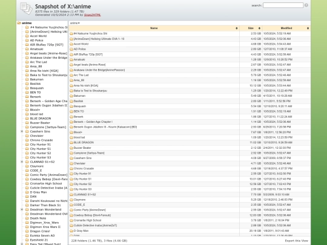Screen dimensions: 327x245
Task: Click the Snapshot of X:\anime title
Action: pyautogui.click(x=63, y=7)
